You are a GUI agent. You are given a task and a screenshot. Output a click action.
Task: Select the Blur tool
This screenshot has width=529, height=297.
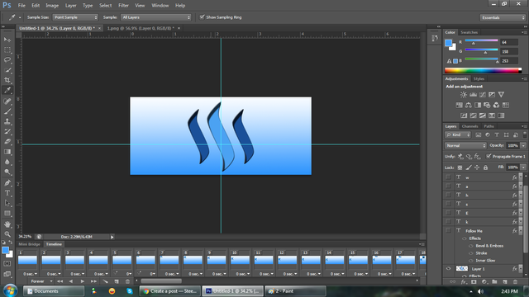(7, 162)
